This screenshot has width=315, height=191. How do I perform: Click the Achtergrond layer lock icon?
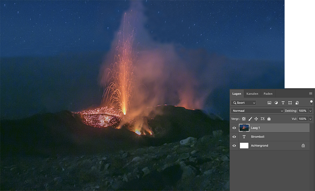pos(303,146)
